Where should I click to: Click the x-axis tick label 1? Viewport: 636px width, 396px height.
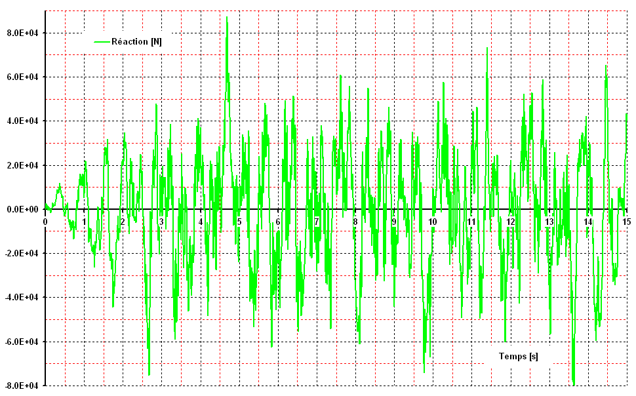84,222
